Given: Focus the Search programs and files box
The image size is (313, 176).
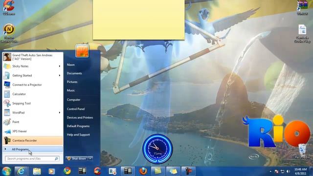Looking at the screenshot, I should click(32, 158).
